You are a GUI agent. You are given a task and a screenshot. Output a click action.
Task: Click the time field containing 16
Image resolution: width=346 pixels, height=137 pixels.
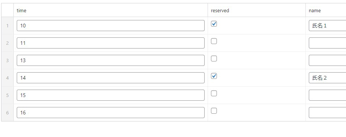click(110, 113)
